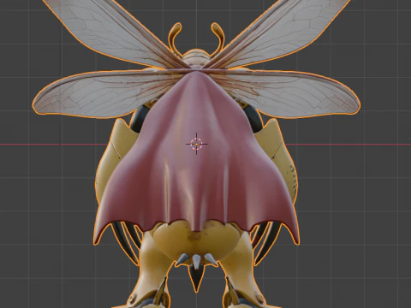The image size is (411, 308).
Task: Select the insect's left antenna
Action: pos(175,38)
